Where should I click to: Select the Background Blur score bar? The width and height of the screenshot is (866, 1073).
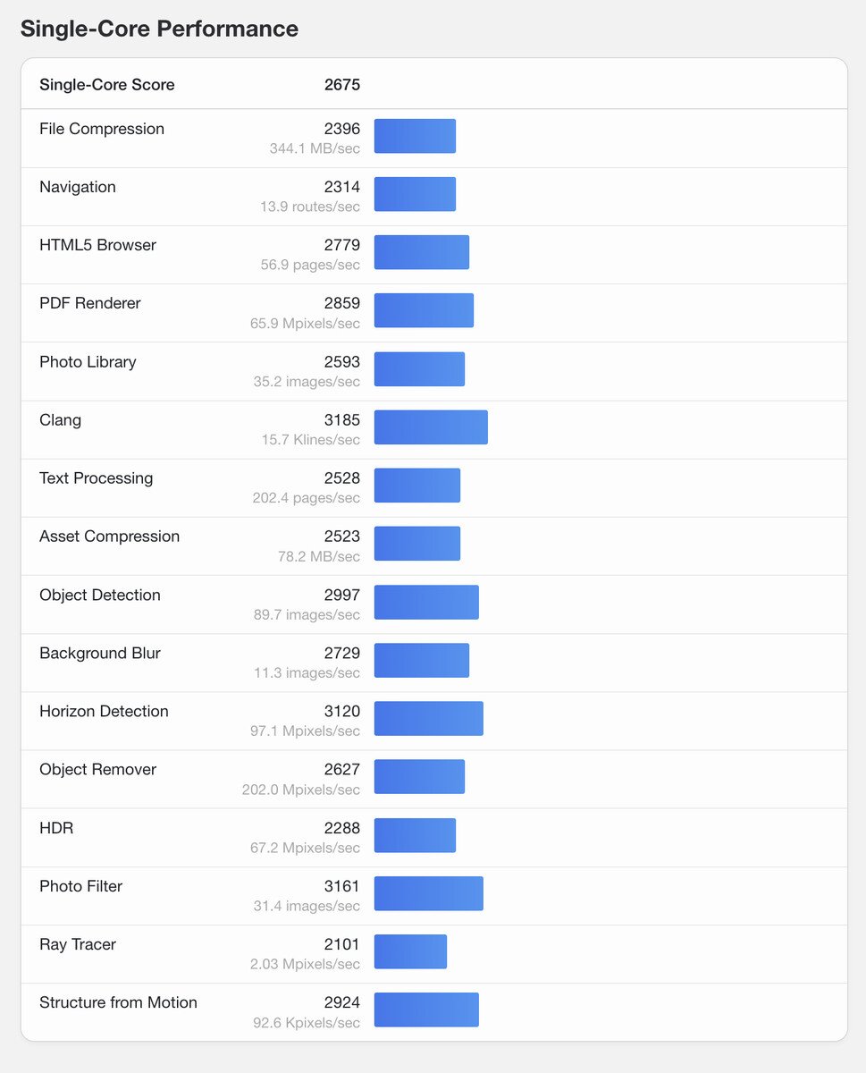click(x=422, y=660)
